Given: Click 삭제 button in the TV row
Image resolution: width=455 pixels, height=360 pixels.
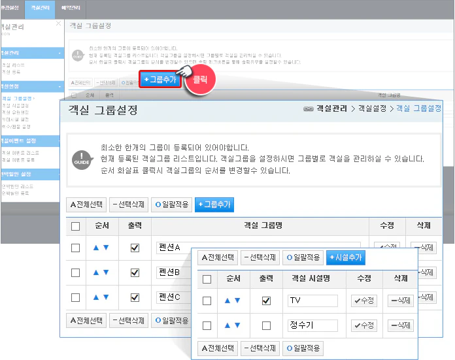Looking at the screenshot, I should pyautogui.click(x=401, y=301).
